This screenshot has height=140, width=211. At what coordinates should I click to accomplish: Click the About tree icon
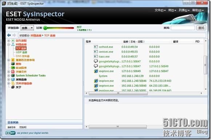[x=13, y=87]
